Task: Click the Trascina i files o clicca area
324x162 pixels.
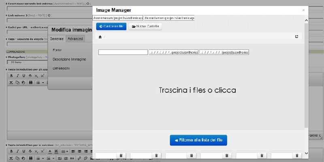Action: (197, 90)
